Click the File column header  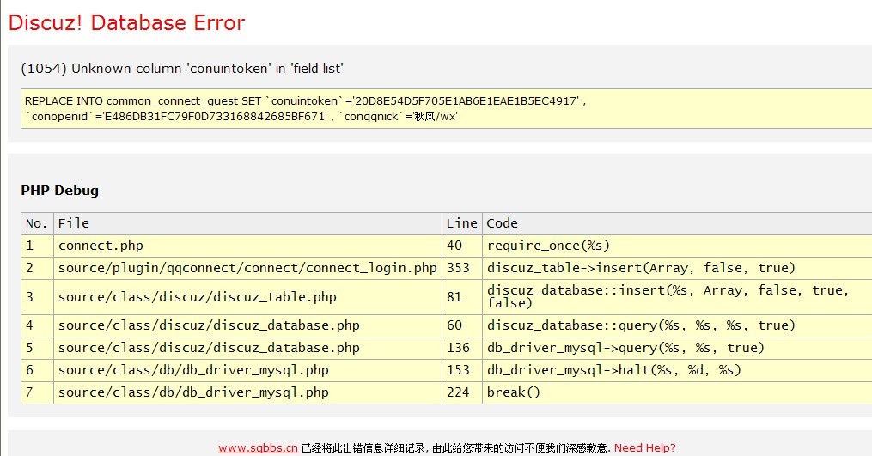(x=74, y=223)
